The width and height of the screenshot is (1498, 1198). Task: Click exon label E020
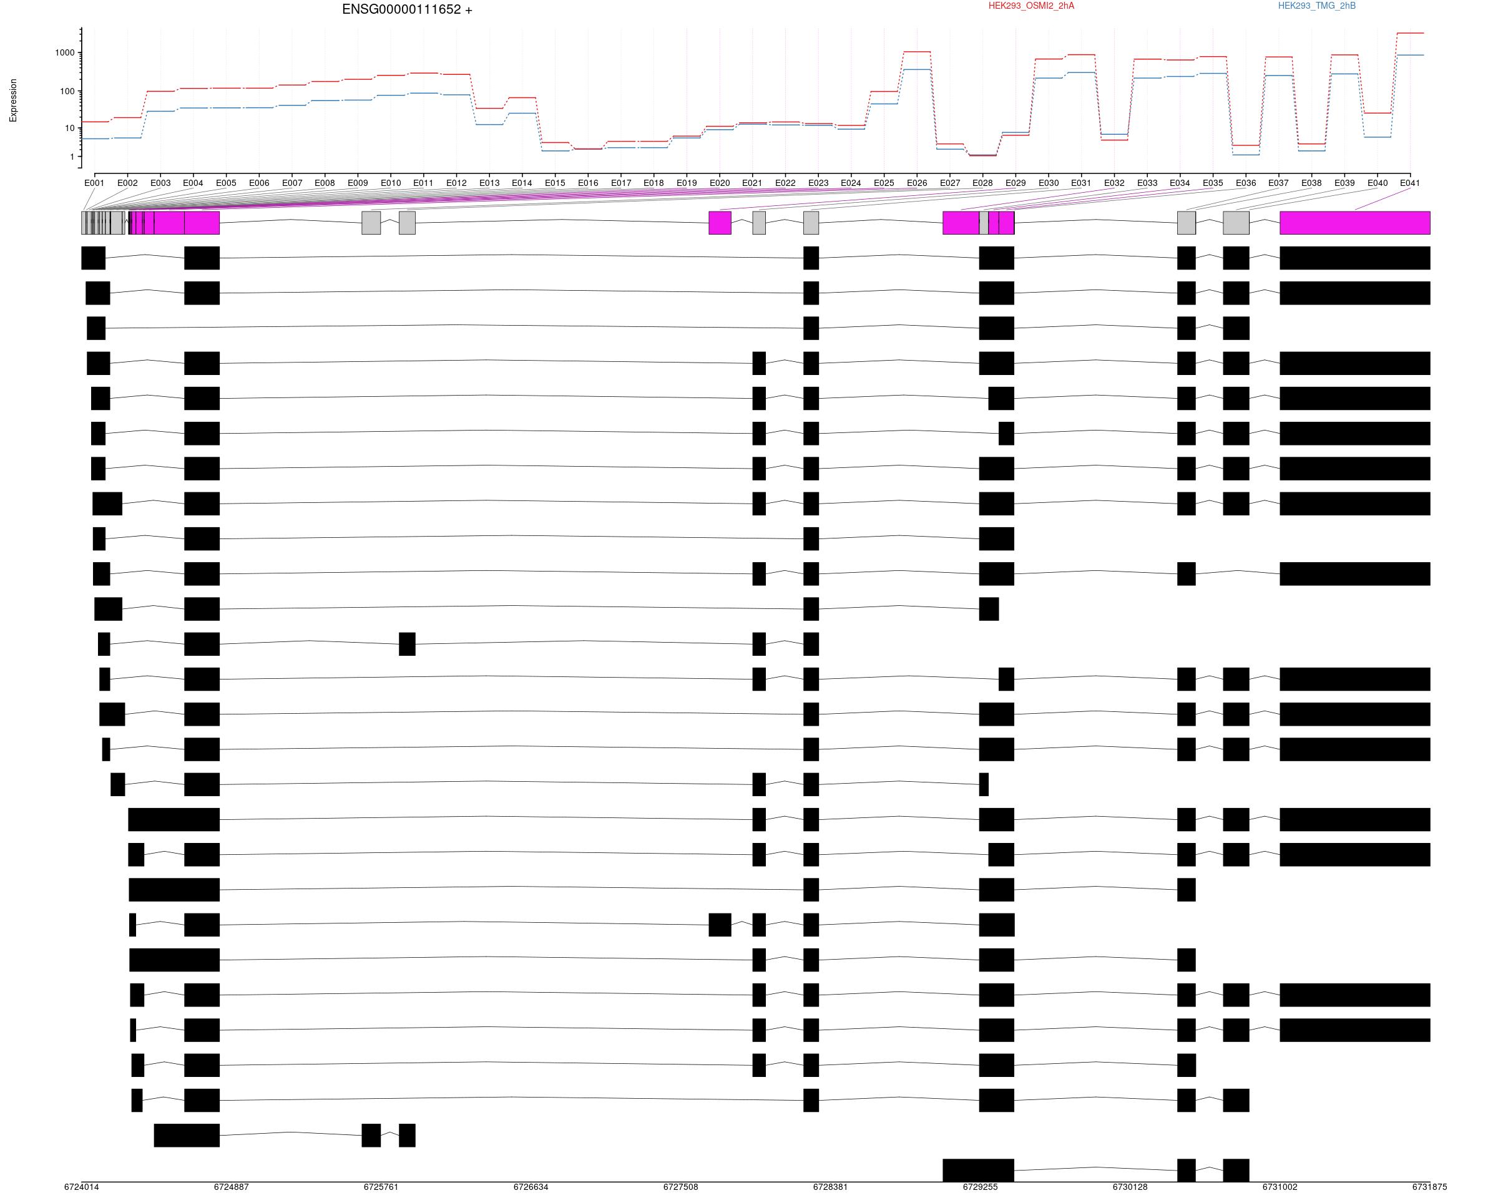point(720,183)
